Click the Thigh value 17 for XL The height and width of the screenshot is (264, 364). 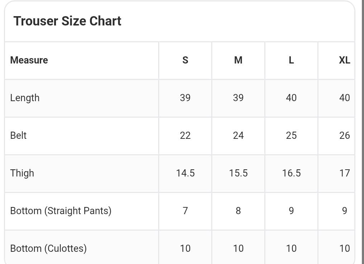point(344,173)
